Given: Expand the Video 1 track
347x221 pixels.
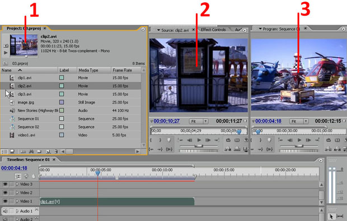Looking at the screenshot, I should click(17, 201).
